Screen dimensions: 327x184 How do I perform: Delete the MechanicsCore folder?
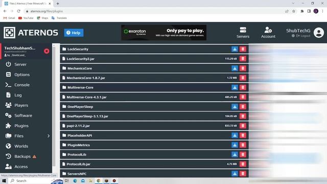243,68
